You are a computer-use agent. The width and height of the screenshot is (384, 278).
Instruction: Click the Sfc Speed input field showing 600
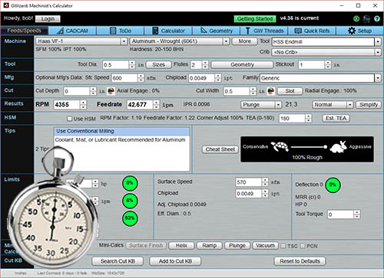pyautogui.click(x=124, y=78)
